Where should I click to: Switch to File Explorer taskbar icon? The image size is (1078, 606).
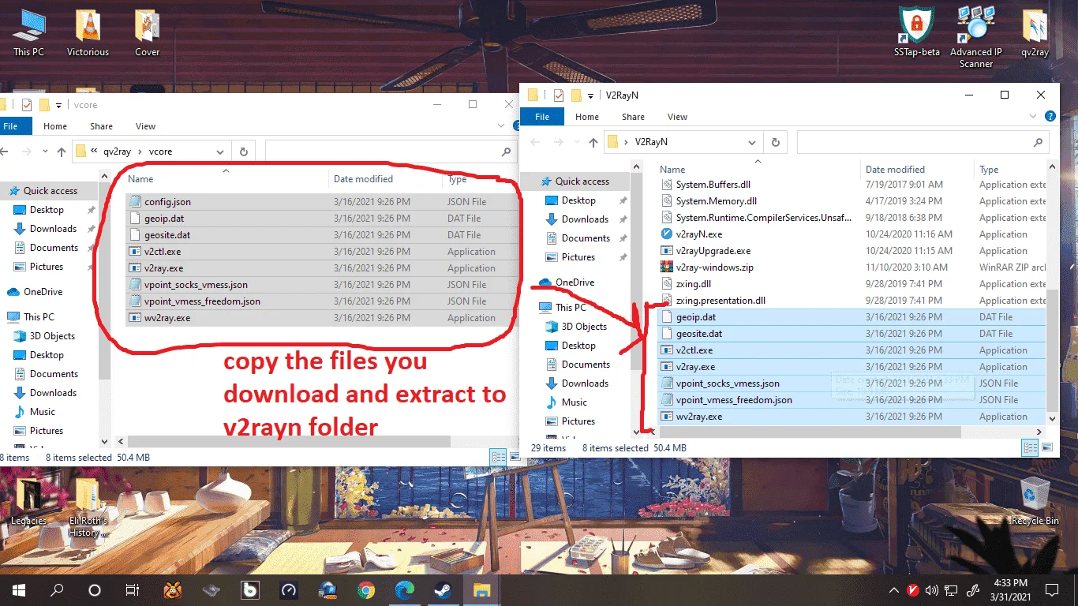pos(481,589)
